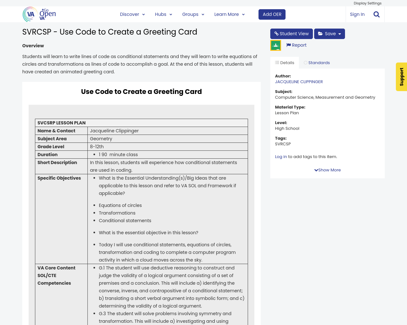Expand details with Show More

point(328,170)
